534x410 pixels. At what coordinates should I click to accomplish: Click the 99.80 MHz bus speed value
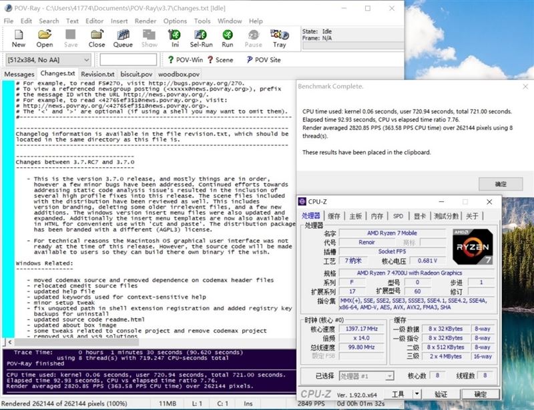pos(361,347)
